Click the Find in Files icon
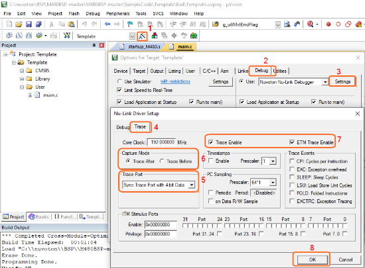Image resolution: width=365 pixels, height=268 pixels. 287,24
